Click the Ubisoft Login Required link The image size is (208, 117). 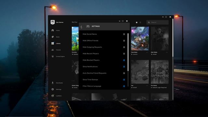point(159,87)
